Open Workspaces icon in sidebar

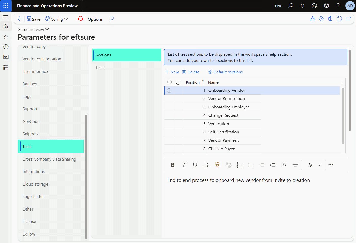[6, 57]
